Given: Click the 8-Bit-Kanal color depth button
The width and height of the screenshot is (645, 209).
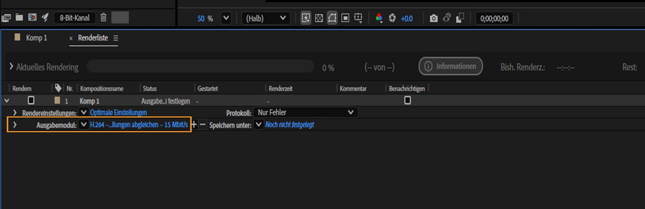Looking at the screenshot, I should pyautogui.click(x=75, y=18).
